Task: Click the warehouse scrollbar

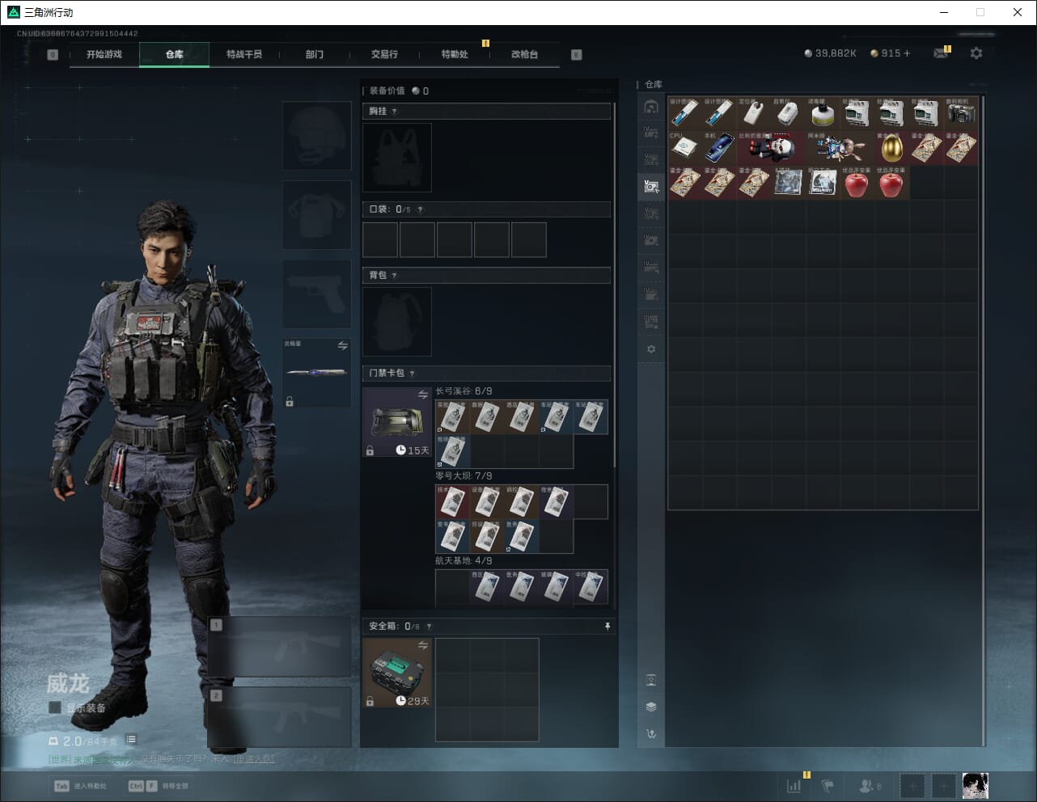Action: [x=984, y=404]
